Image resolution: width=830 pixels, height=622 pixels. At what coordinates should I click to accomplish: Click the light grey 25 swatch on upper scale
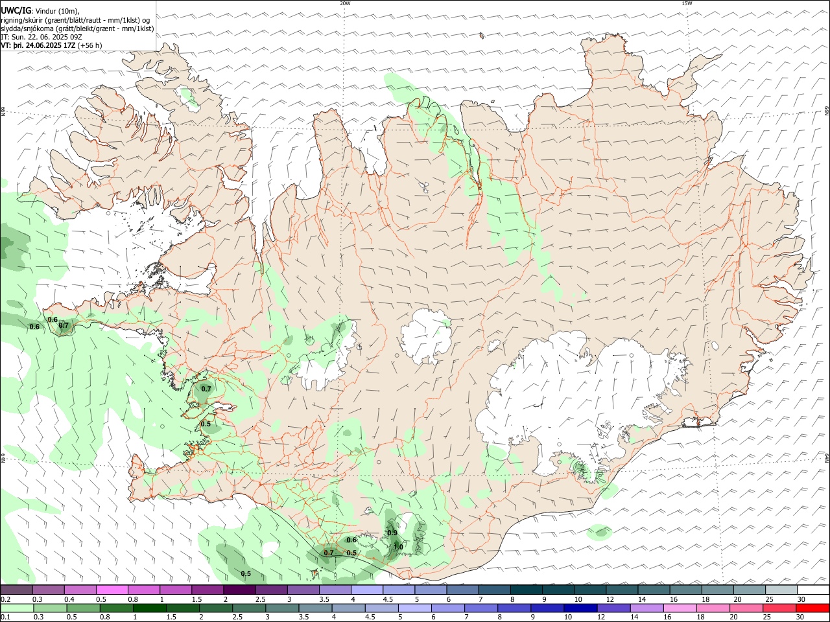point(781,590)
